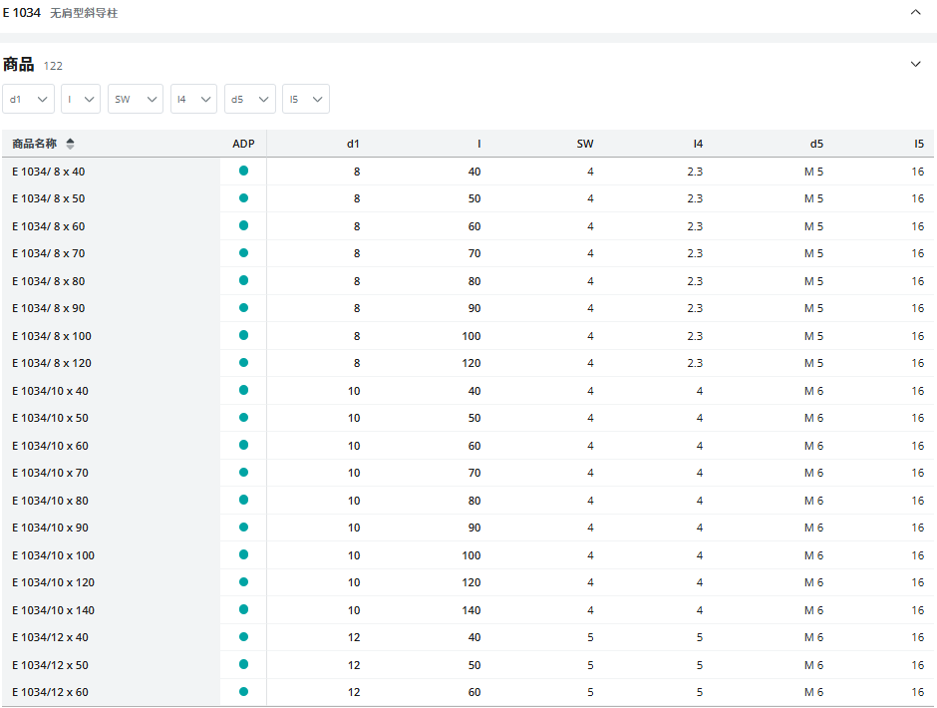Screen dimensions: 937x708
Task: Open product E 1034/ 8 x 60
Action: tap(49, 226)
